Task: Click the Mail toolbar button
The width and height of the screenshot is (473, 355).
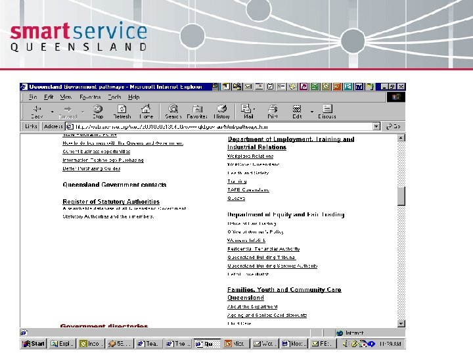Action: coord(248,112)
